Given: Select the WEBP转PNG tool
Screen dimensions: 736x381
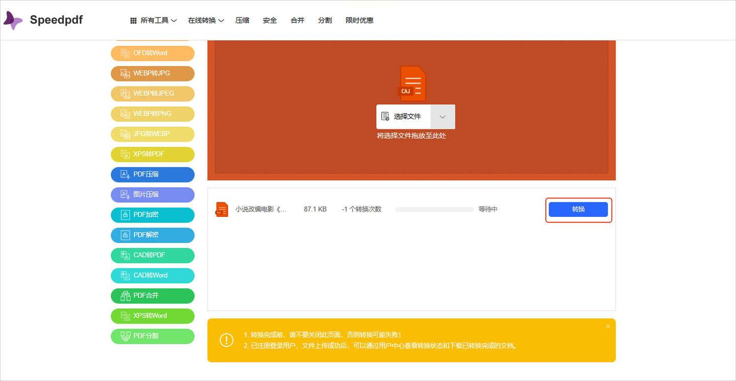Looking at the screenshot, I should [153, 114].
